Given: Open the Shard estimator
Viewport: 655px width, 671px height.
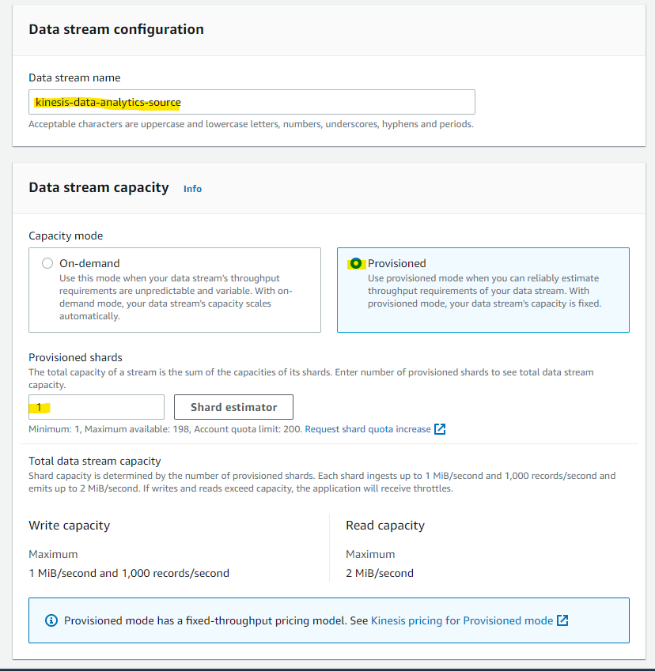Looking at the screenshot, I should (x=233, y=407).
